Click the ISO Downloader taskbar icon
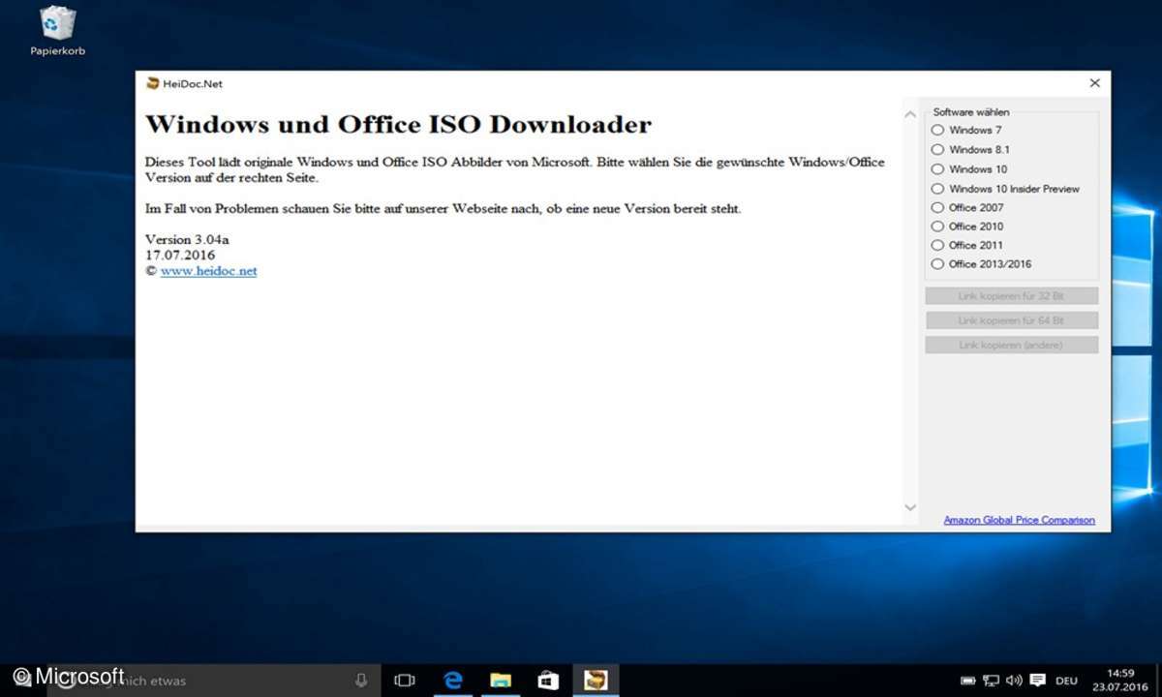This screenshot has height=697, width=1162. point(595,681)
